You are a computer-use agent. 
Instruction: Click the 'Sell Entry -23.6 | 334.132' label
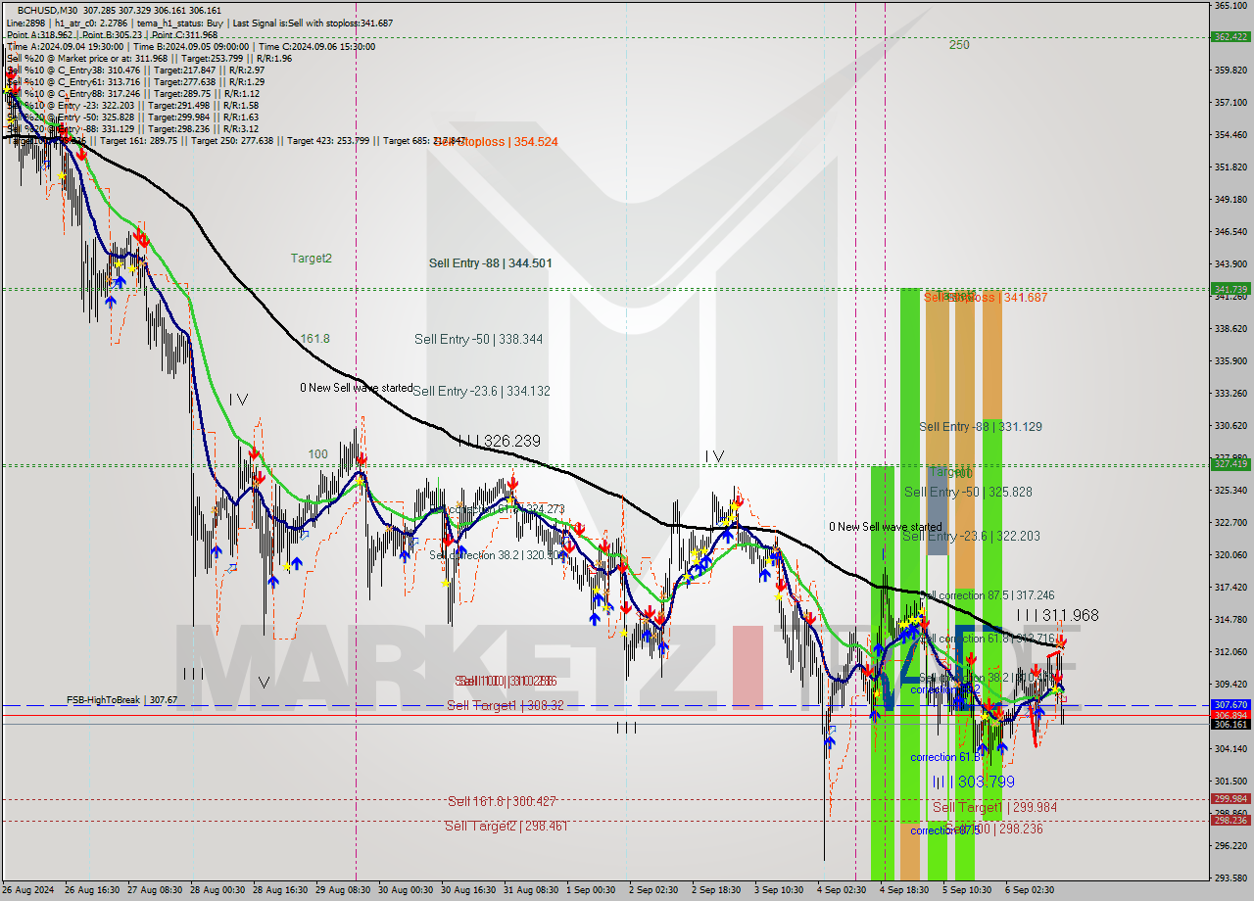pyautogui.click(x=481, y=391)
